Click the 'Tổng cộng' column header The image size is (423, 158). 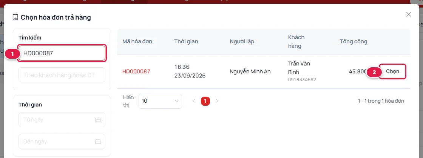click(354, 41)
